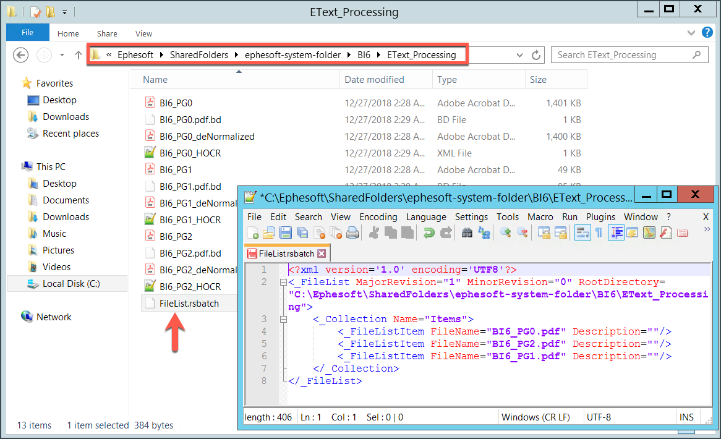Click Windows (CR LF) in status bar
Screen dimensions: 721x439
coord(535,417)
